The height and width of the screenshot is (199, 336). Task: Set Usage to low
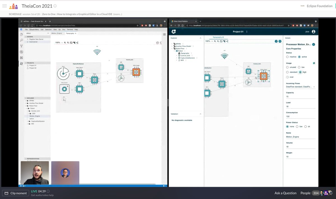(299, 67)
